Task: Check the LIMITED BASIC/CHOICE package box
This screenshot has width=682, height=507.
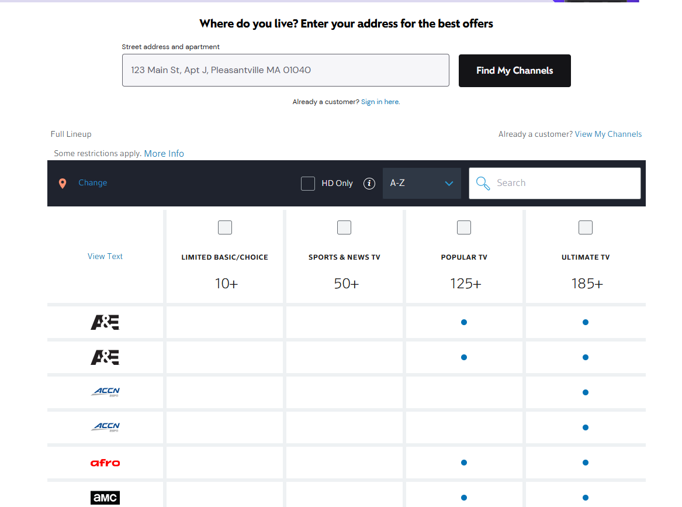Action: point(224,227)
